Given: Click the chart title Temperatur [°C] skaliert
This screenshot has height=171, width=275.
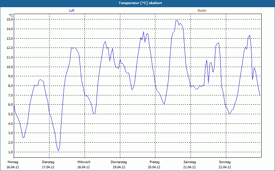Looking at the screenshot, I should tap(140, 3).
